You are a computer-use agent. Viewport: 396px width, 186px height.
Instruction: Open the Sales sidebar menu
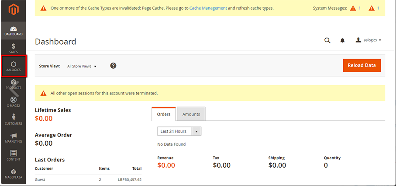(13, 48)
